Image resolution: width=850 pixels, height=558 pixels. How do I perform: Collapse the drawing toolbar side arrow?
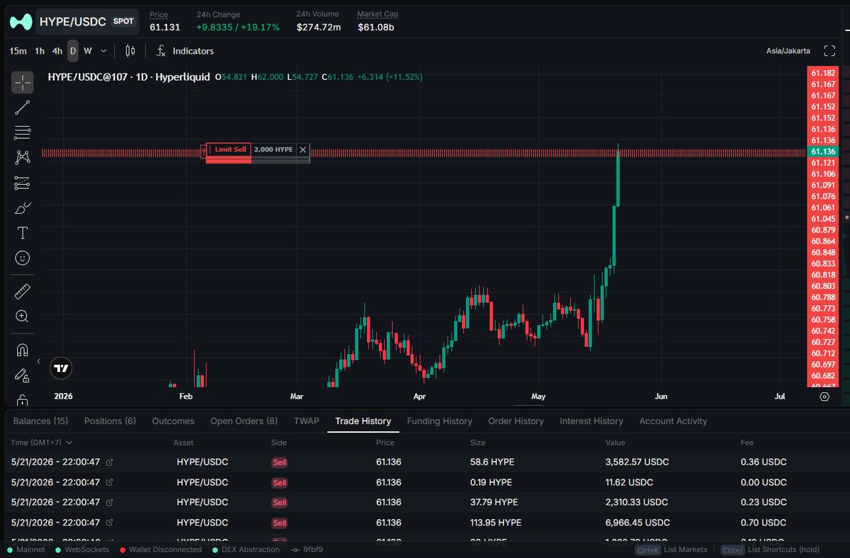click(x=39, y=361)
